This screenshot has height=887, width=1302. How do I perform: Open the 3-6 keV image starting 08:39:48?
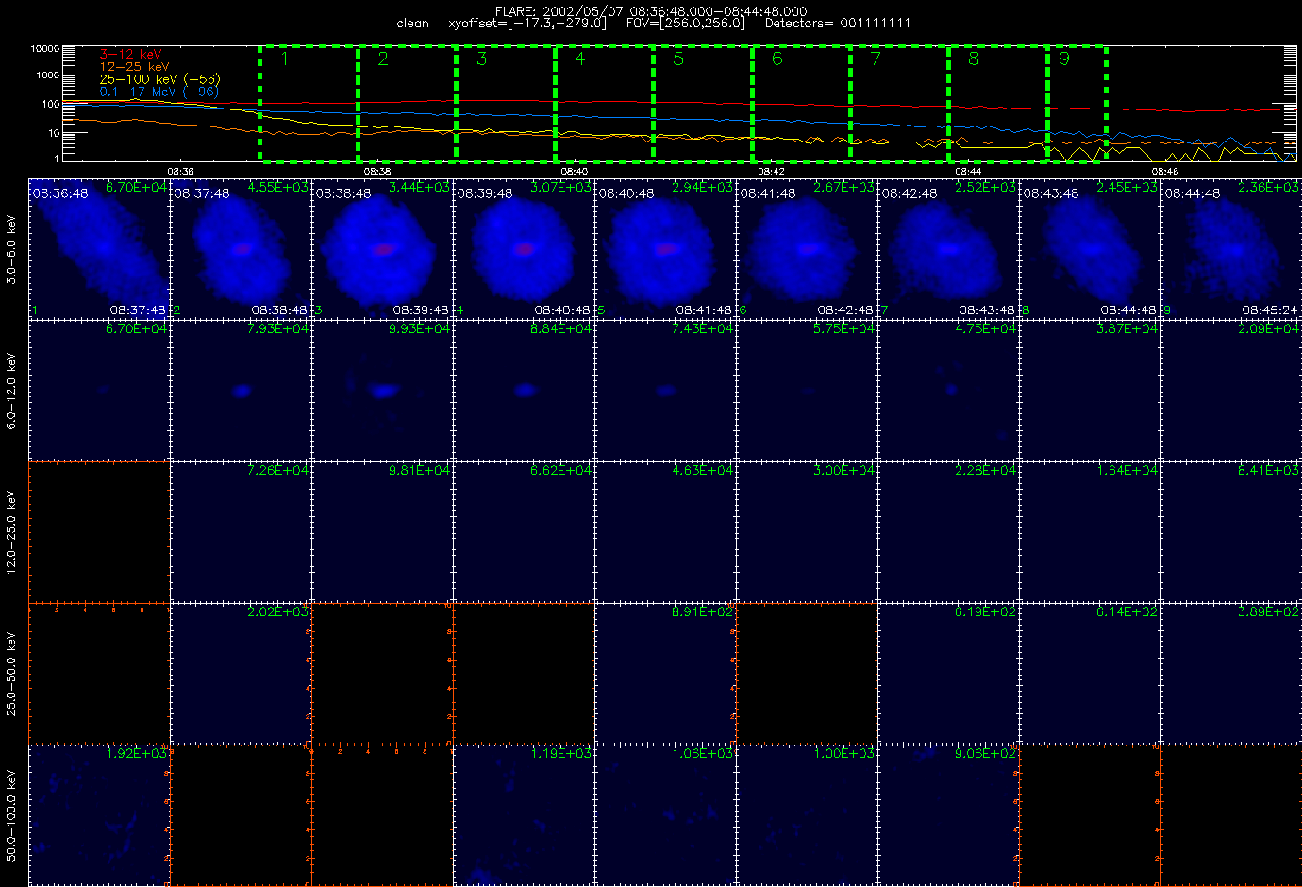[x=525, y=248]
